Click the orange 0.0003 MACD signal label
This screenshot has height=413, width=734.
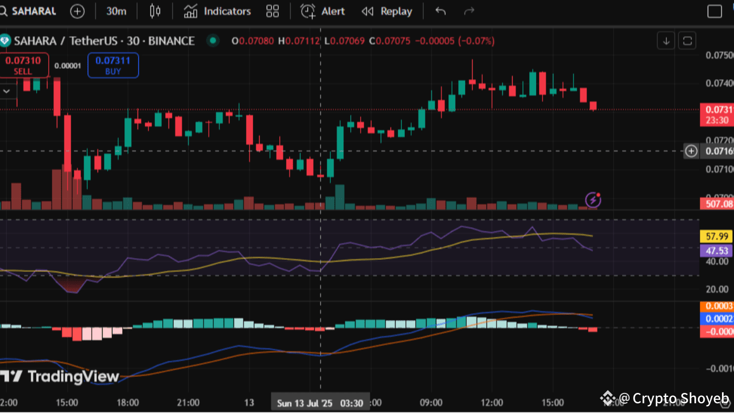tap(717, 306)
